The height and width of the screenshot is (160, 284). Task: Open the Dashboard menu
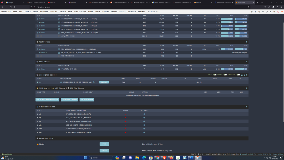pos(6,12)
